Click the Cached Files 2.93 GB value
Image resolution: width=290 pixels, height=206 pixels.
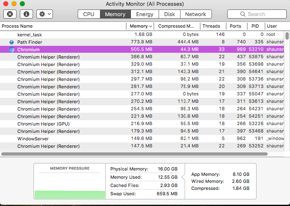pos(169,185)
